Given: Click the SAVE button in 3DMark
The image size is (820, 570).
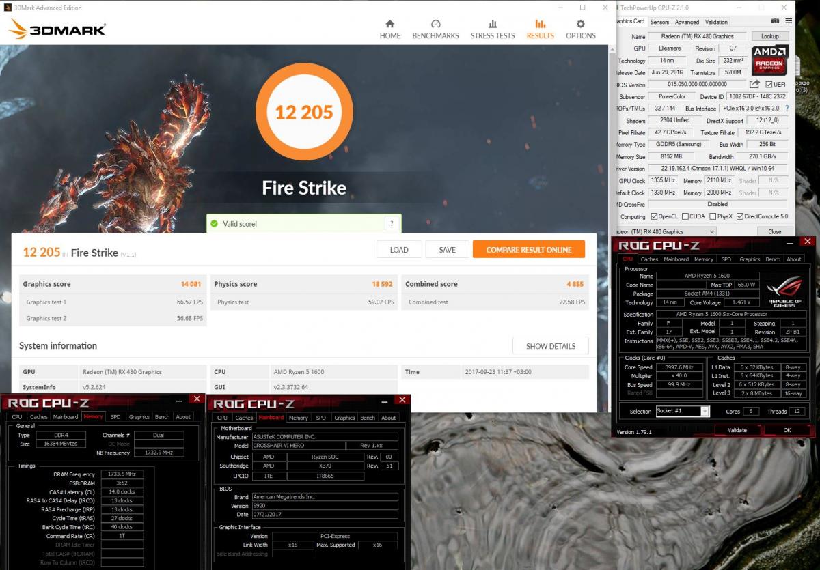Looking at the screenshot, I should click(x=447, y=249).
